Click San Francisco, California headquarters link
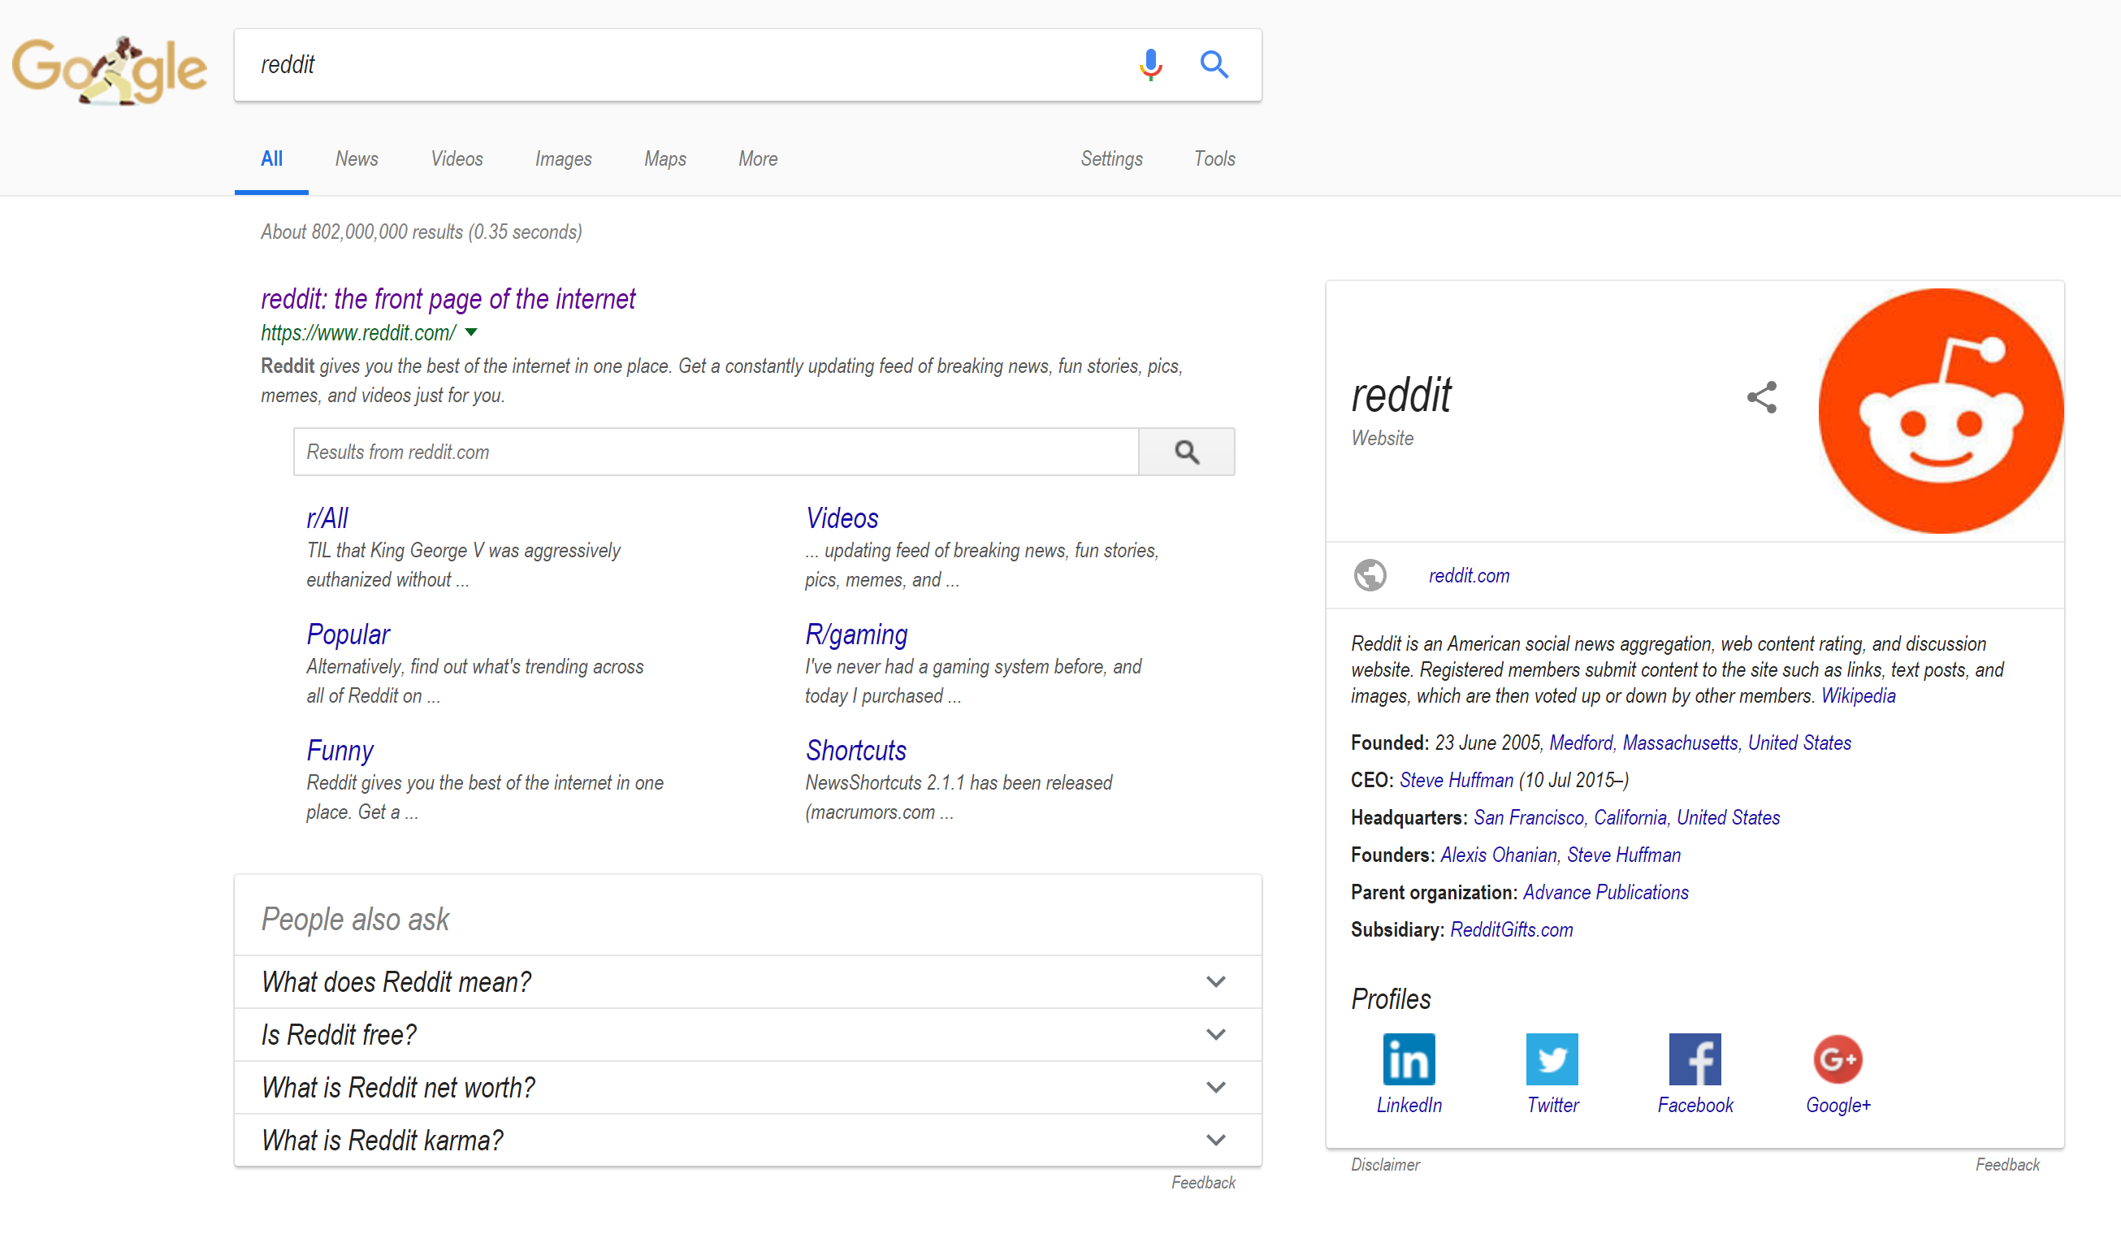The width and height of the screenshot is (2121, 1234). tap(1627, 818)
